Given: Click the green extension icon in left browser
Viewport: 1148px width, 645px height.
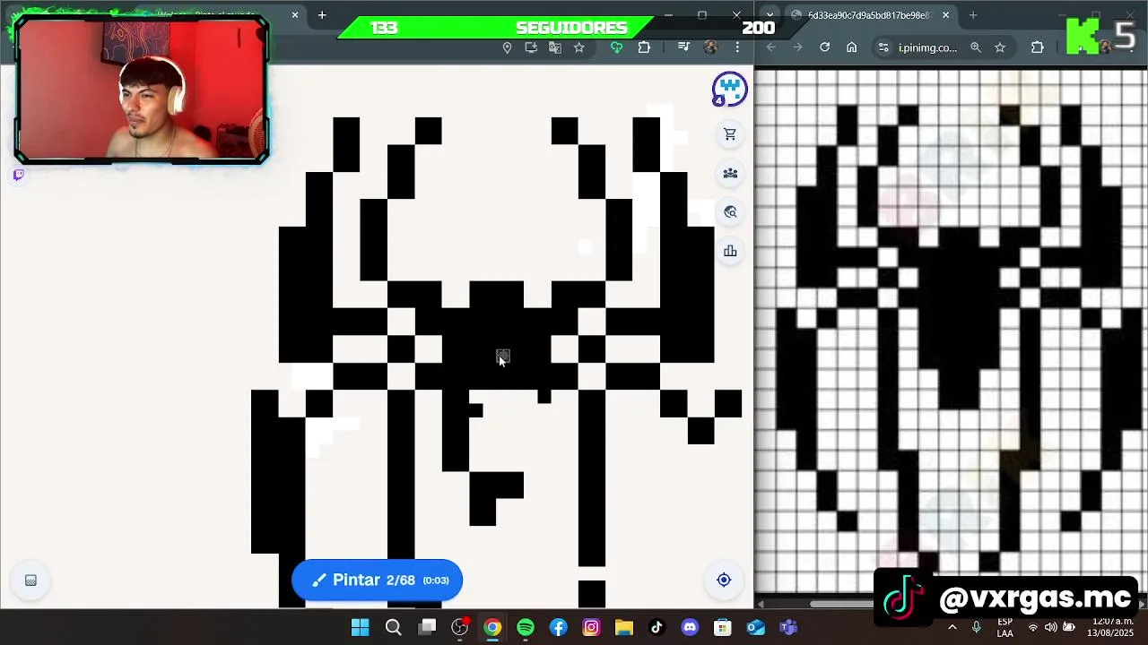Looking at the screenshot, I should point(616,47).
